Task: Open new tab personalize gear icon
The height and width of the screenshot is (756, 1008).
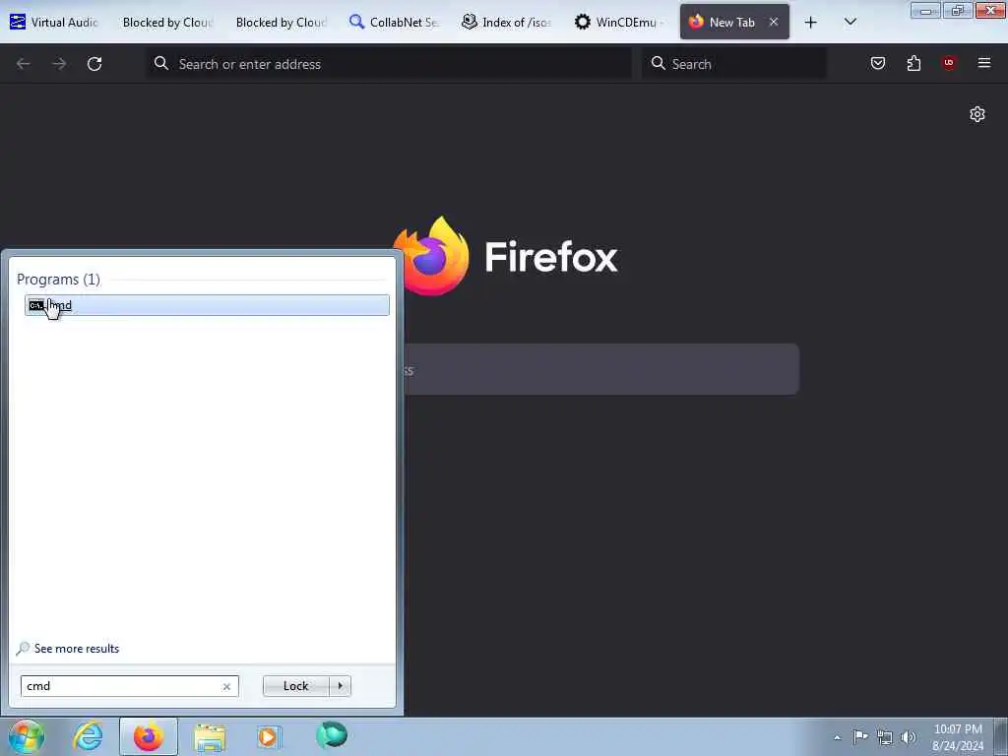Action: [x=977, y=114]
